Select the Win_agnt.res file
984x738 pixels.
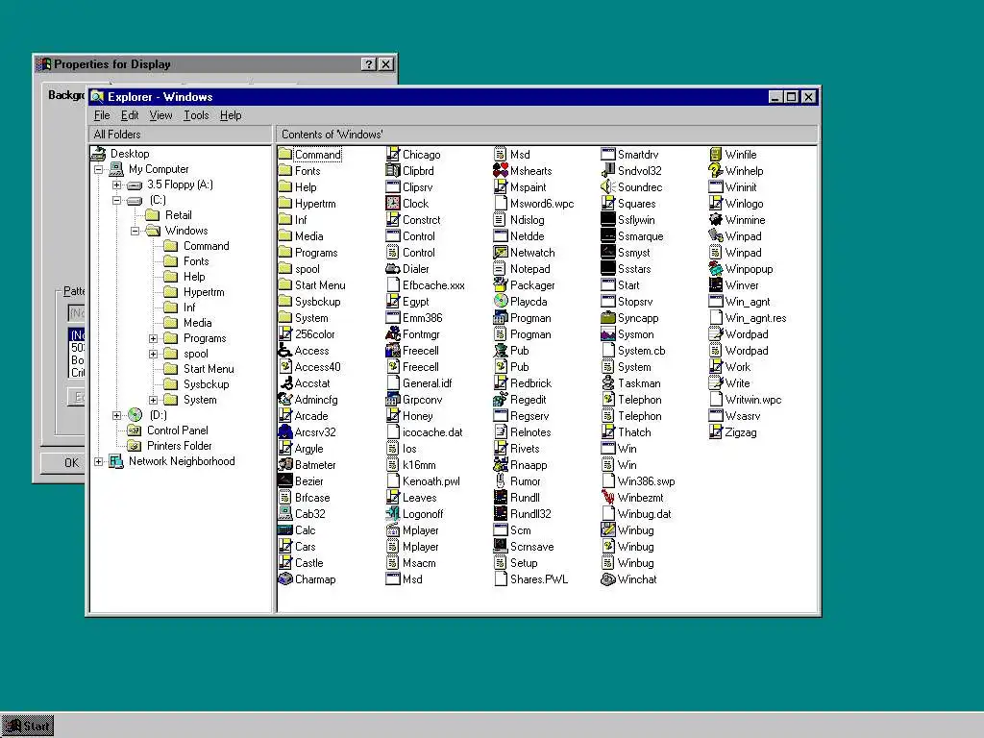(x=755, y=317)
